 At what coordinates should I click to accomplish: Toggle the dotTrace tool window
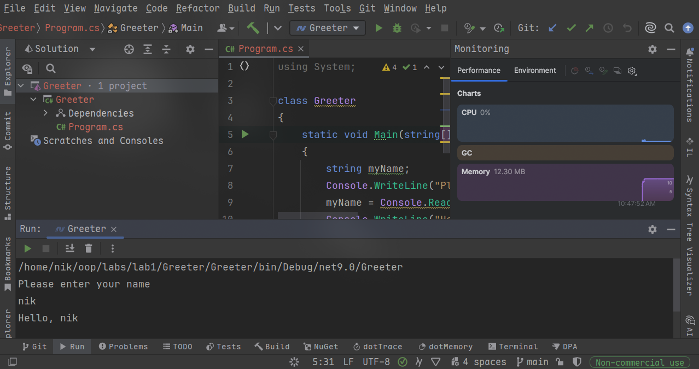377,347
